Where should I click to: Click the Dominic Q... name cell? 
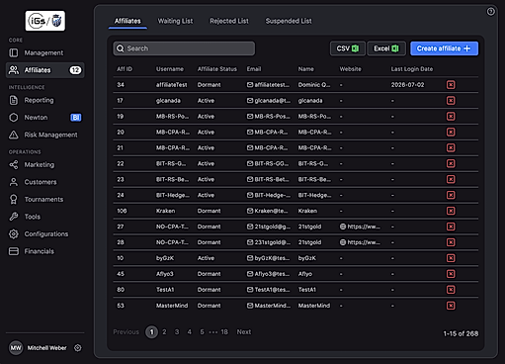click(x=314, y=85)
